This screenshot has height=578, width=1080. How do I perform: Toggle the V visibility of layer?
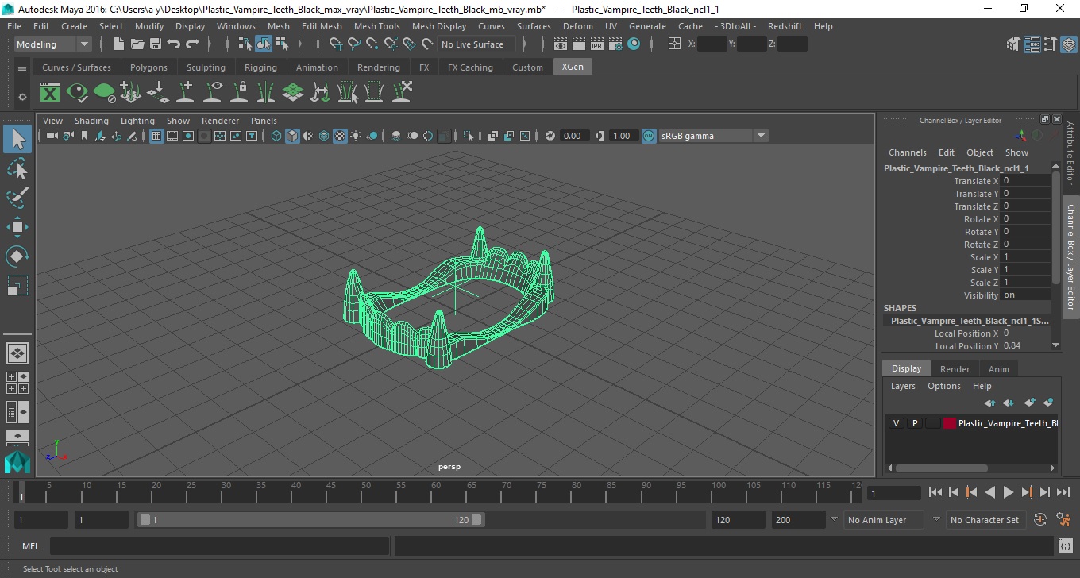click(x=896, y=423)
